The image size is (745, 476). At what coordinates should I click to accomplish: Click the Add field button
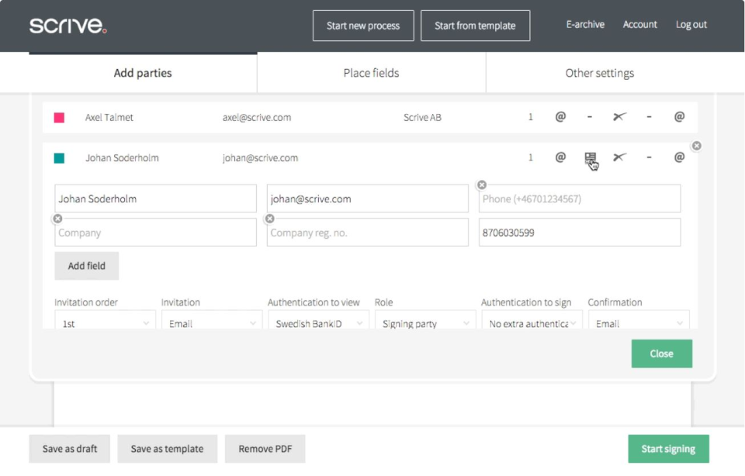pos(86,266)
